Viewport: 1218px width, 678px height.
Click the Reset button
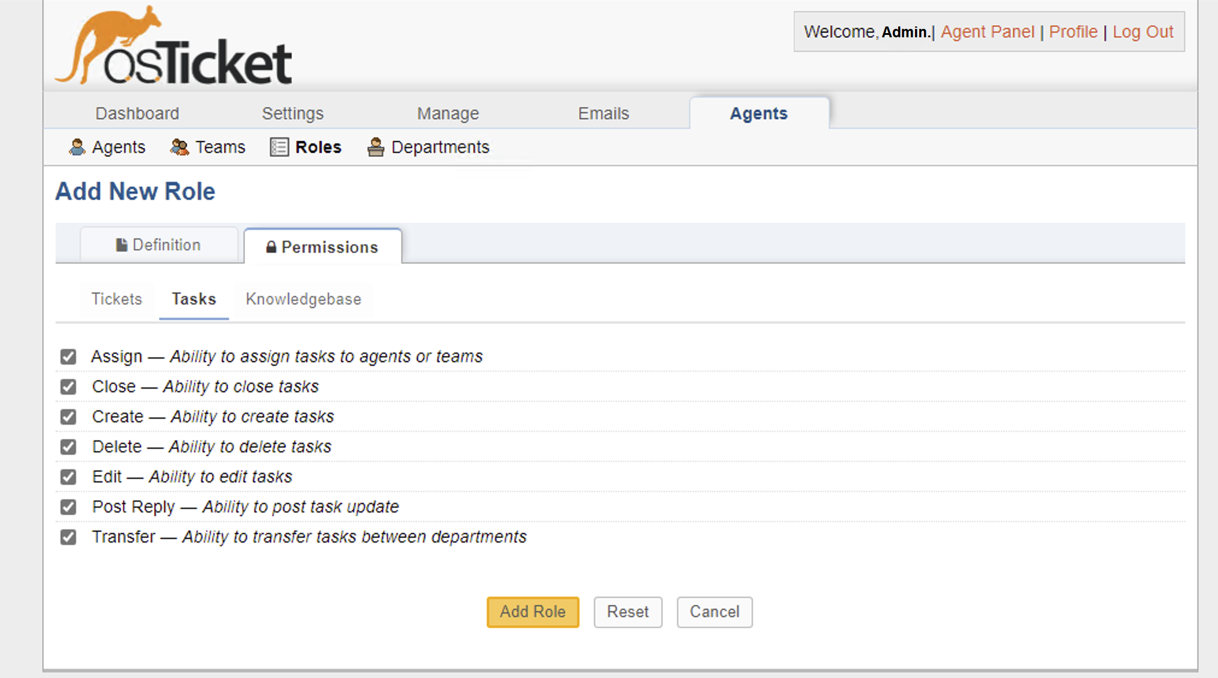(x=627, y=612)
